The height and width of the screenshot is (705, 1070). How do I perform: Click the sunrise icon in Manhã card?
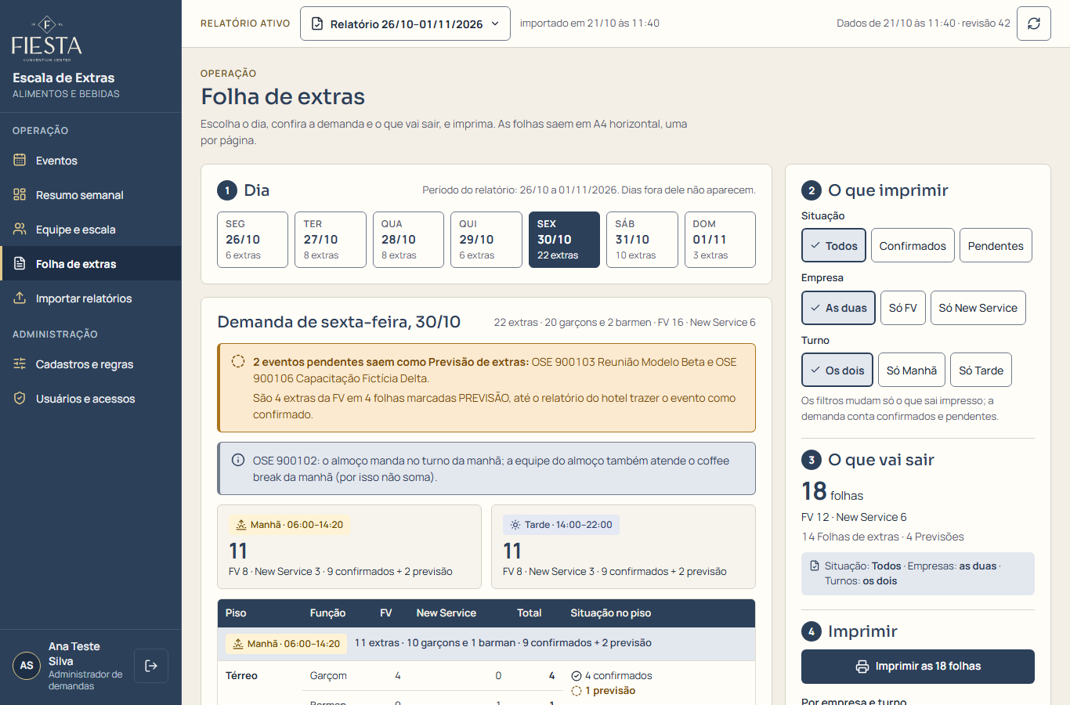(241, 525)
